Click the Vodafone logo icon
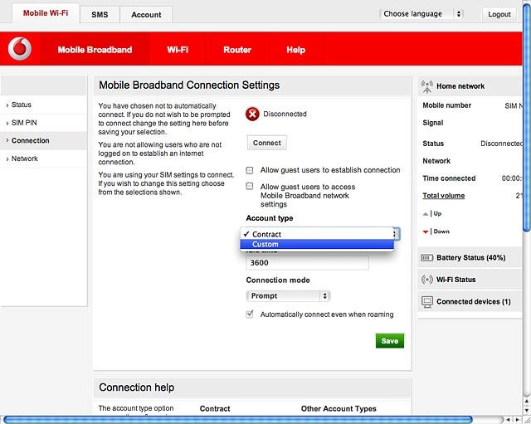The image size is (531, 424). tap(20, 49)
